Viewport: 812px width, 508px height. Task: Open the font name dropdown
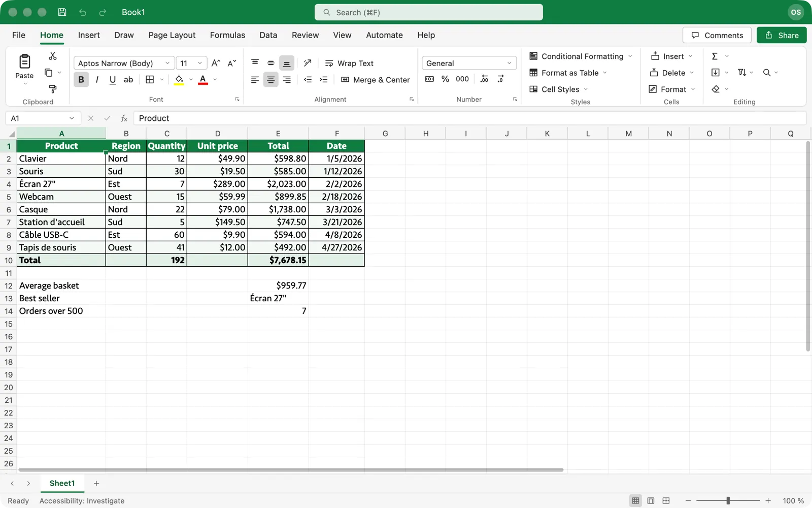(167, 63)
